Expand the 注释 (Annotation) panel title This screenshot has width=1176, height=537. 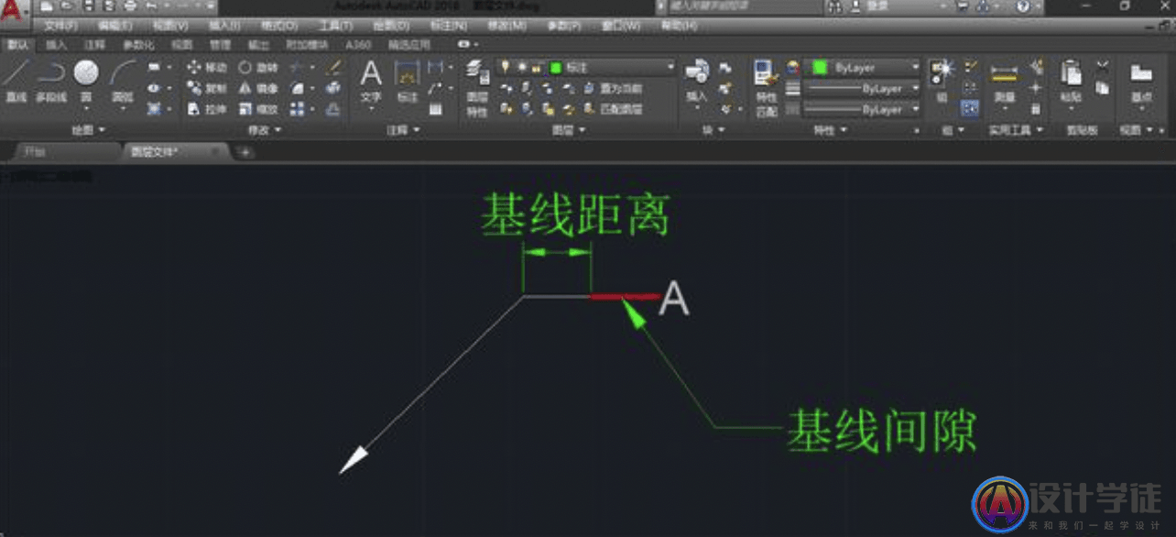[x=403, y=131]
